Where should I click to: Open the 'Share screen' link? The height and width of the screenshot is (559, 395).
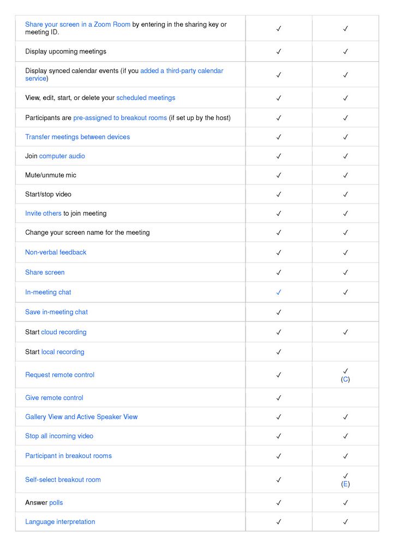[x=45, y=272]
